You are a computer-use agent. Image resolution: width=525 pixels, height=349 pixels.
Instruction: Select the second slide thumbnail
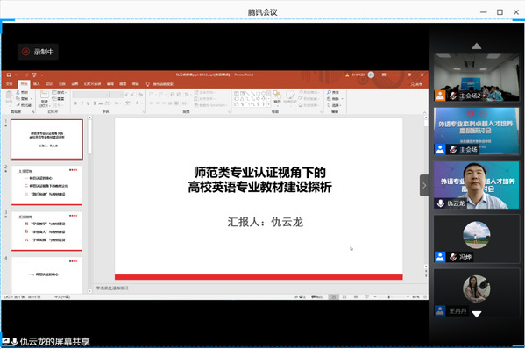[46, 185]
